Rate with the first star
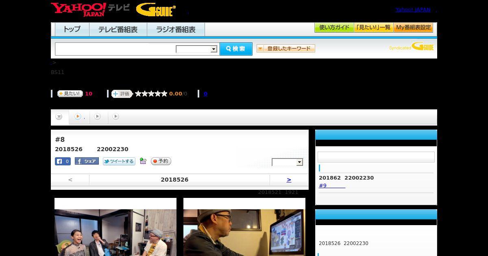The image size is (488, 256). pos(138,94)
